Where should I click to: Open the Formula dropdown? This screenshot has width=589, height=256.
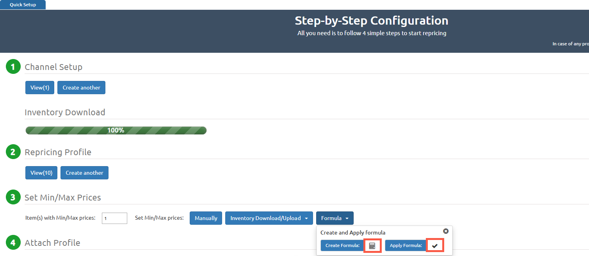335,218
